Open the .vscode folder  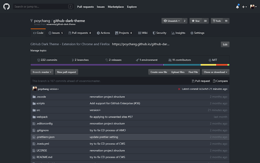pos(41,97)
